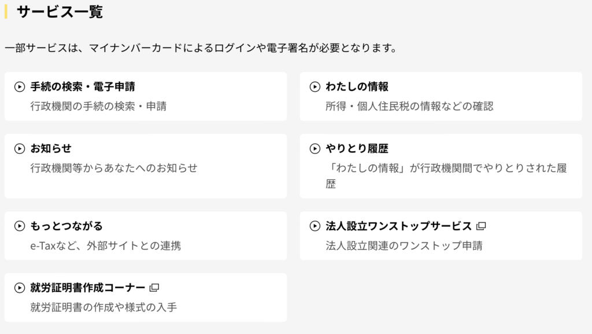592x334 pixels.
Task: Click description 法人設立関連のワンストップ申請
Action: click(x=404, y=246)
